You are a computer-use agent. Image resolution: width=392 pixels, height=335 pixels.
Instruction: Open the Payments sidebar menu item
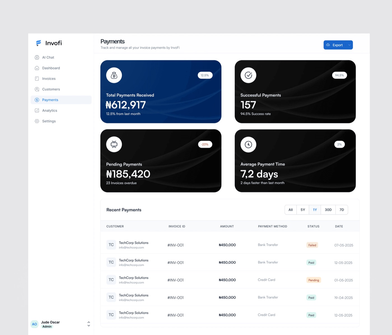tap(61, 100)
